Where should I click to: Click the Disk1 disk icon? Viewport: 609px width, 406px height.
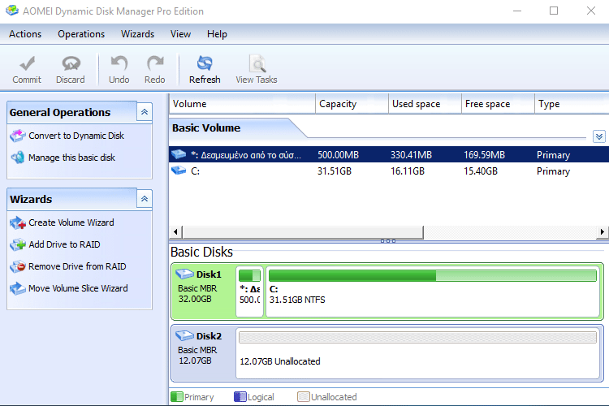click(184, 274)
